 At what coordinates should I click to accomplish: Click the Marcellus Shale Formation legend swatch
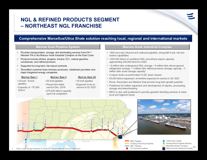click(164, 146)
